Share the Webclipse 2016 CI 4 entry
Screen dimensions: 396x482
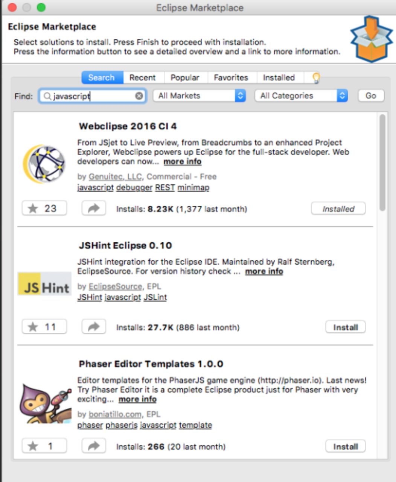[x=94, y=208]
